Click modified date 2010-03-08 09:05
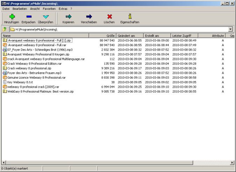 tap(130, 82)
